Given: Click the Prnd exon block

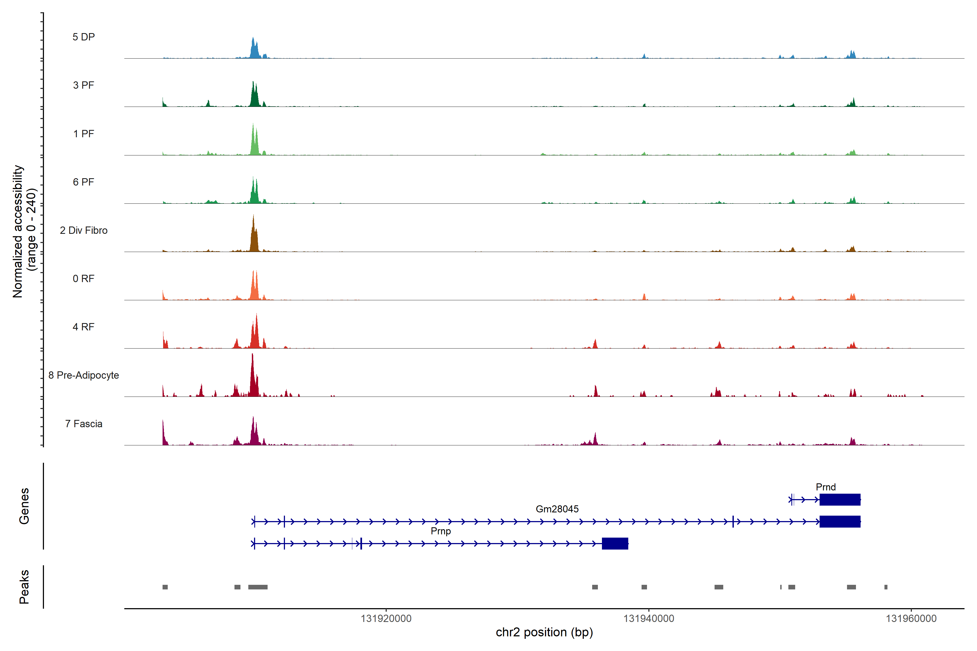Looking at the screenshot, I should 839,499.
